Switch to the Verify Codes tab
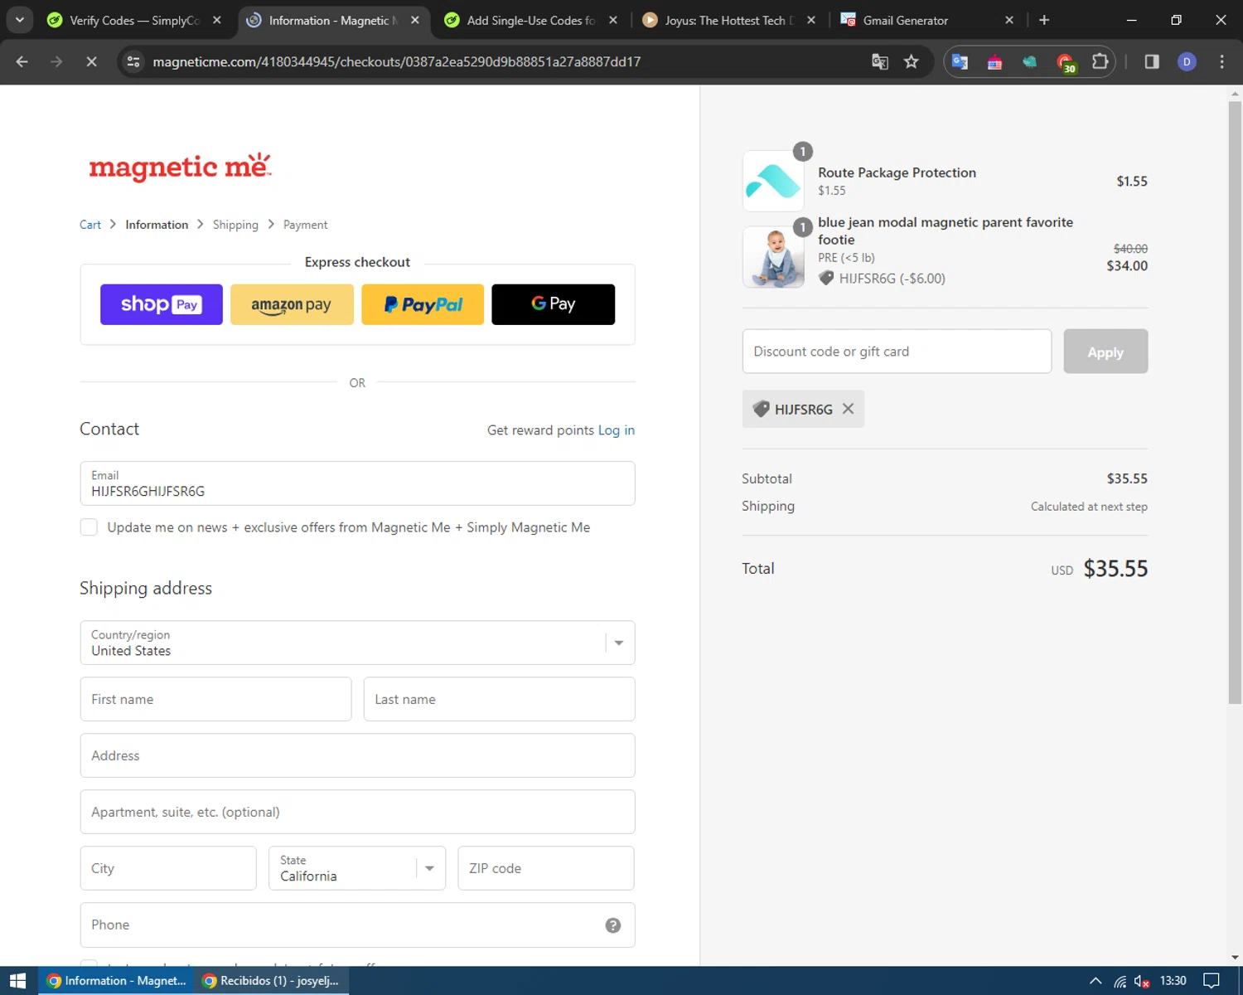 [134, 20]
